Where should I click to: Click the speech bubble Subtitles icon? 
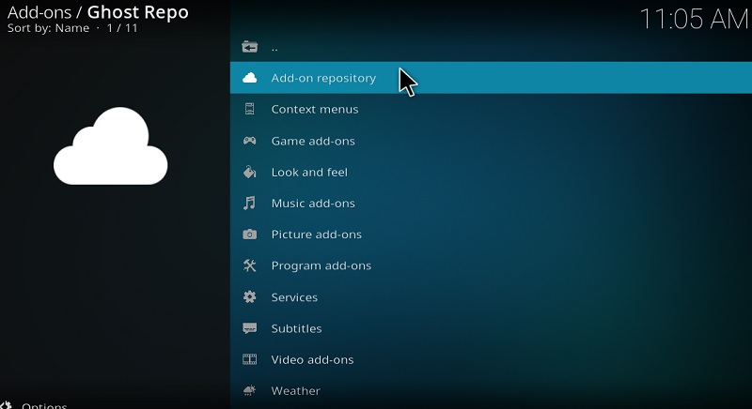click(249, 328)
